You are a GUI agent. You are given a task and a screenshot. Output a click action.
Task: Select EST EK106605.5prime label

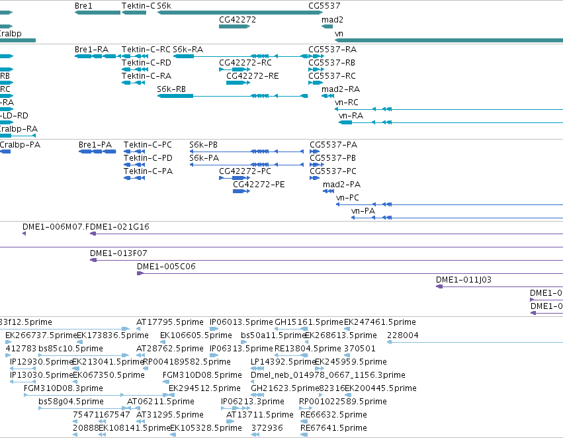coord(196,335)
